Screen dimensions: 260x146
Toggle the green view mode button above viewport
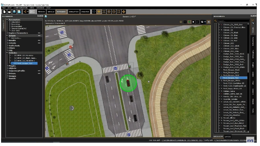(190, 22)
